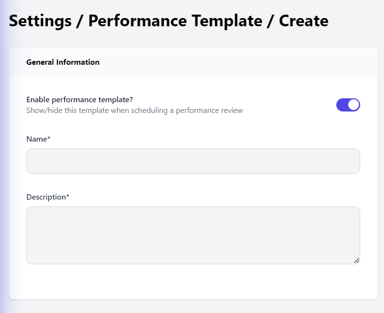Viewport: 384px width, 313px height.
Task: Click empty space right of General Information heading
Action: click(x=238, y=62)
